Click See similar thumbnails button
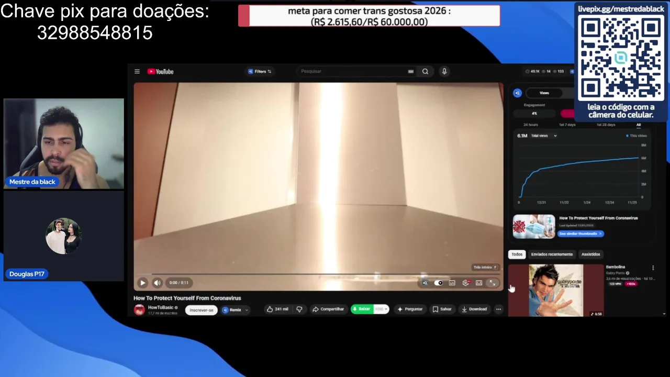 (580, 234)
